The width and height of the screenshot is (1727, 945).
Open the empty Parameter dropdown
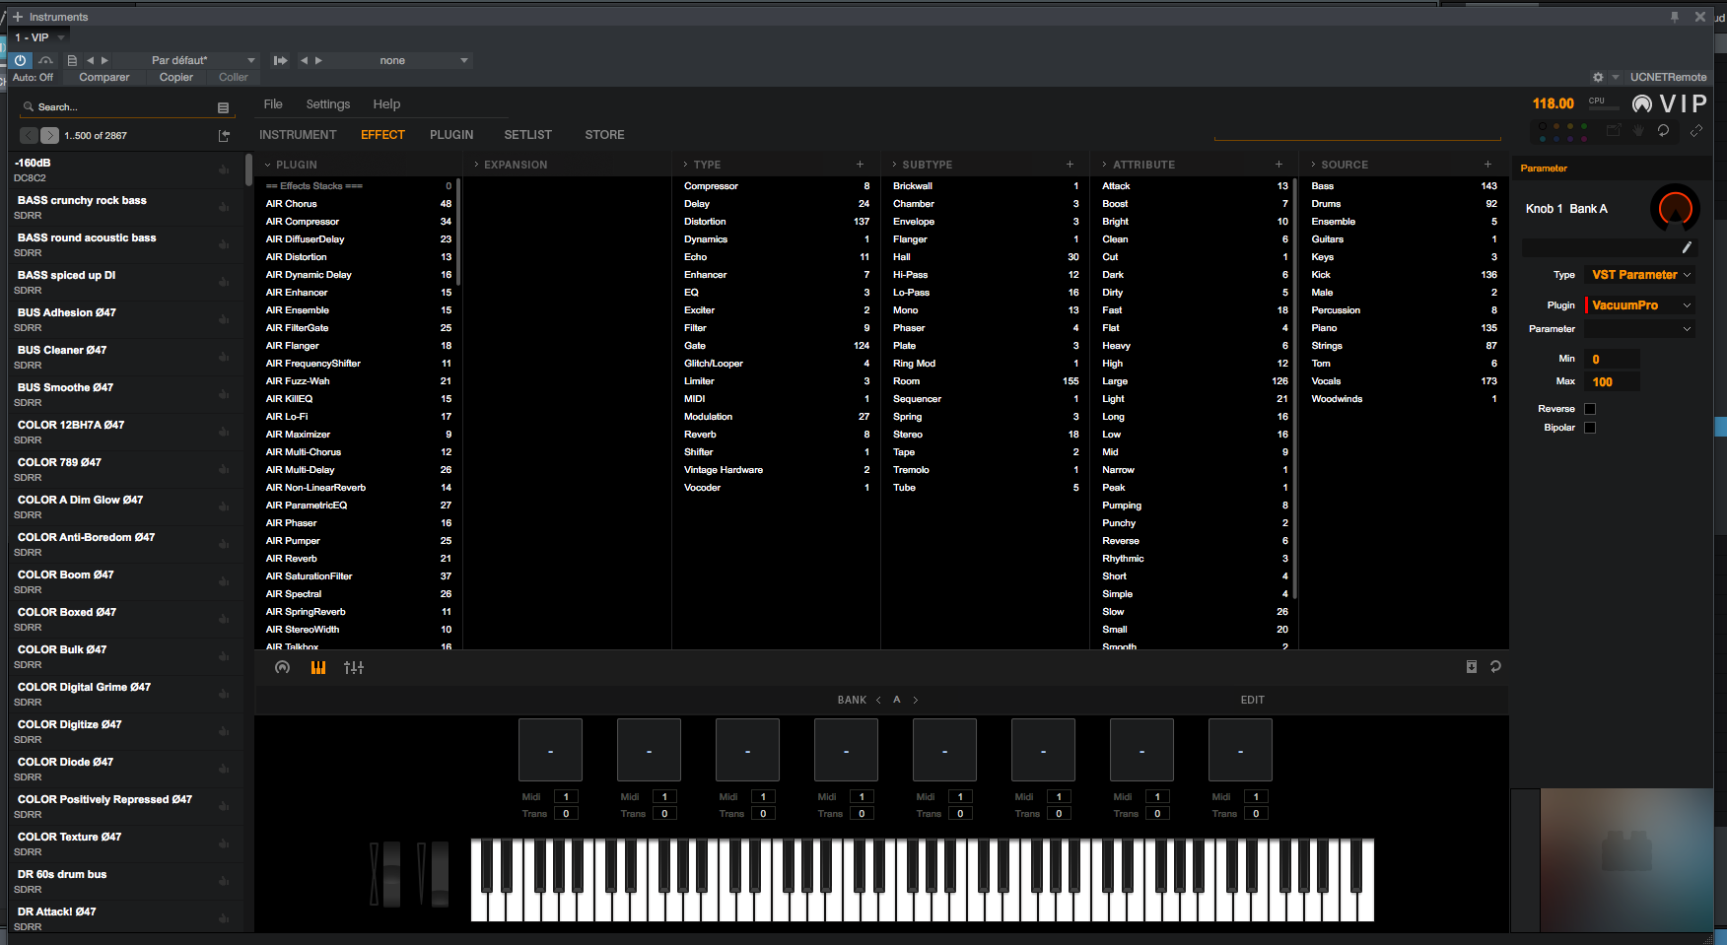click(x=1640, y=329)
